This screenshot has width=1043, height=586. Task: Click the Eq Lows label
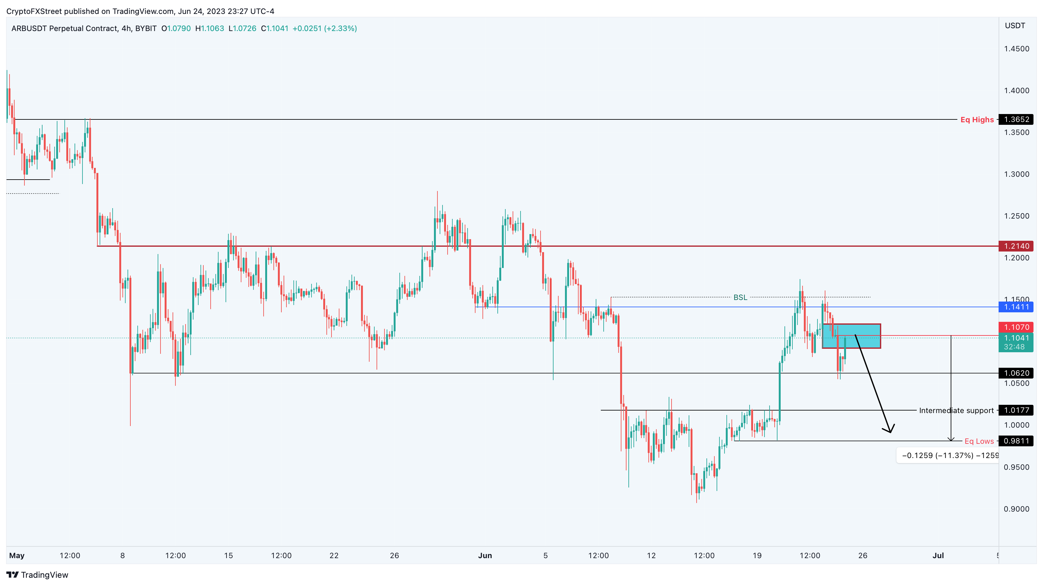[979, 441]
